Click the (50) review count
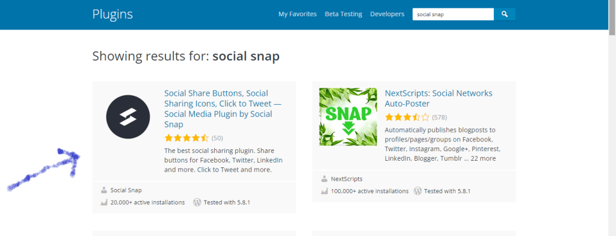Image resolution: width=616 pixels, height=236 pixels. 217,138
